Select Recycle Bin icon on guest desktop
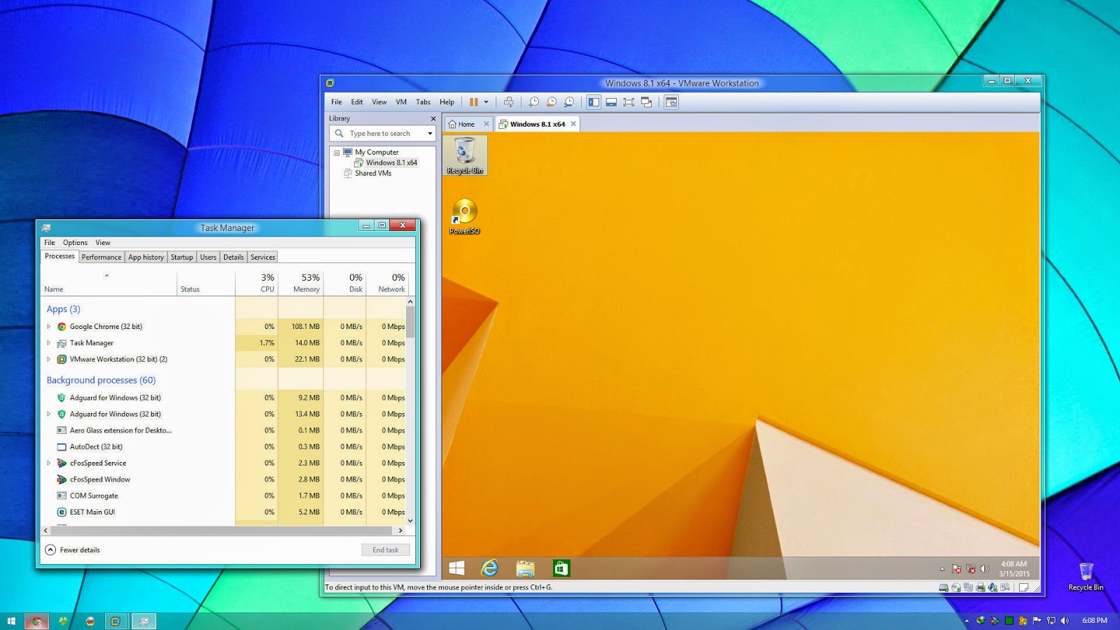The height and width of the screenshot is (630, 1120). click(465, 155)
